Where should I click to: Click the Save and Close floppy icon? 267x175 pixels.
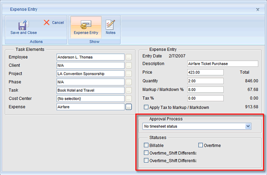coord(24,25)
